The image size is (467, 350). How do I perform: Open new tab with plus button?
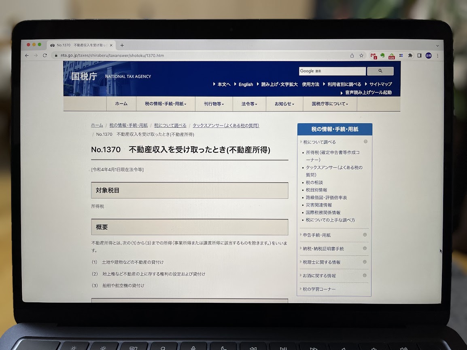click(122, 45)
